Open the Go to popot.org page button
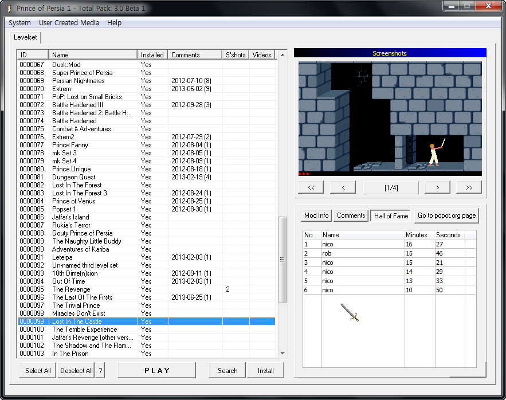 pos(446,215)
